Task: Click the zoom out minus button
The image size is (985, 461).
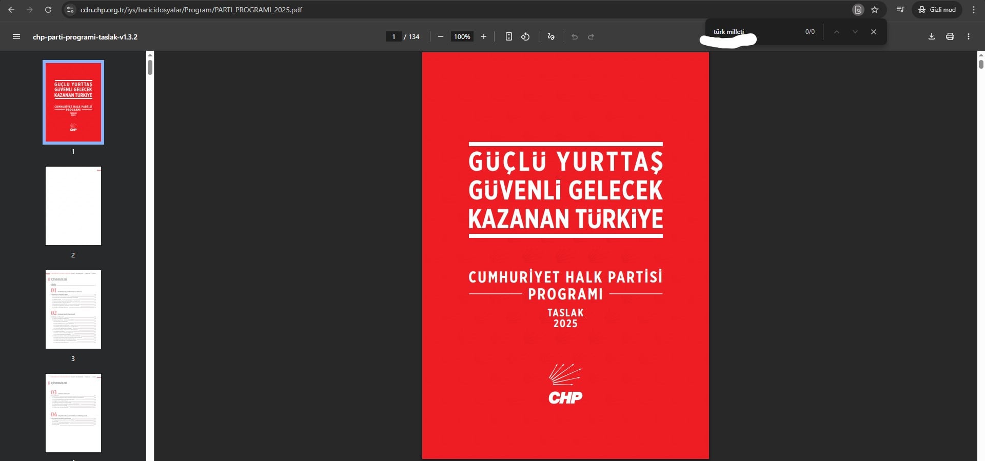Action: tap(440, 36)
